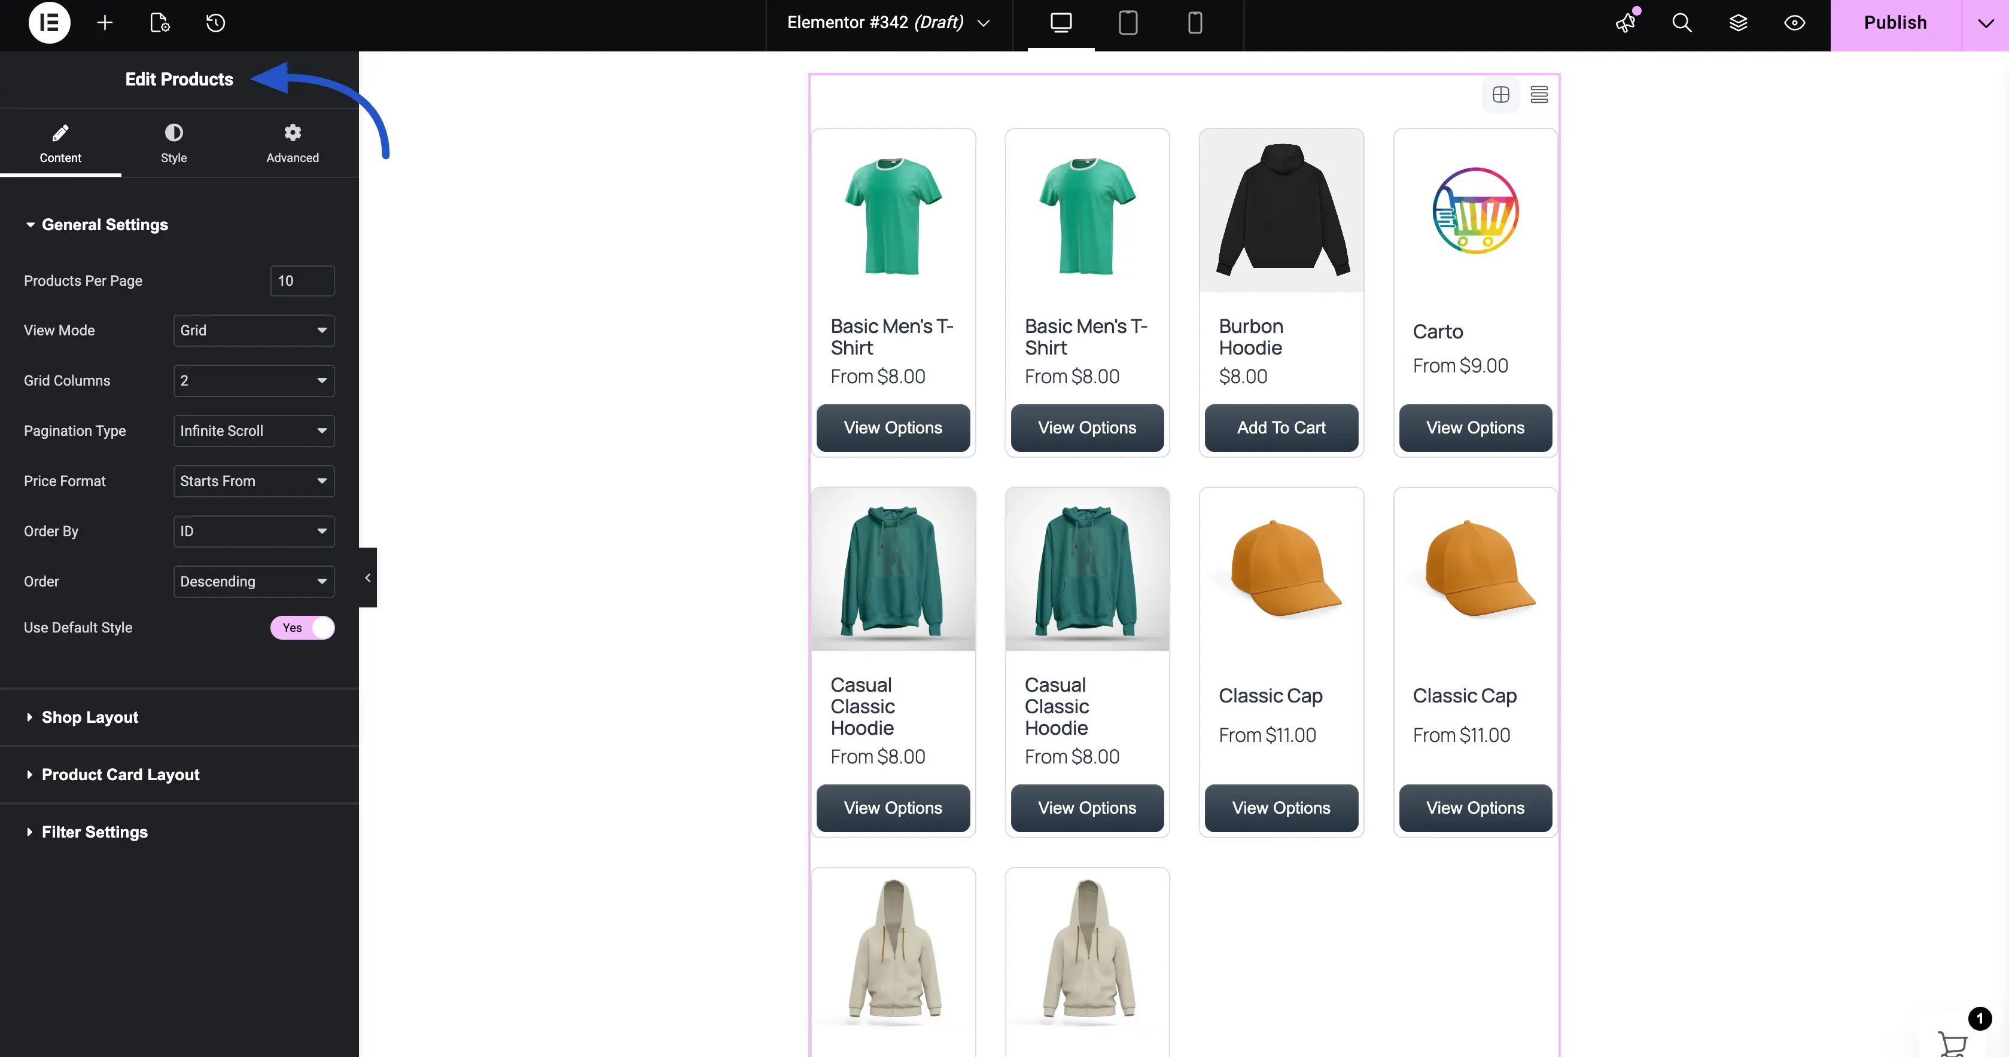
Task: Open the Elementor logo menu
Action: click(x=48, y=23)
